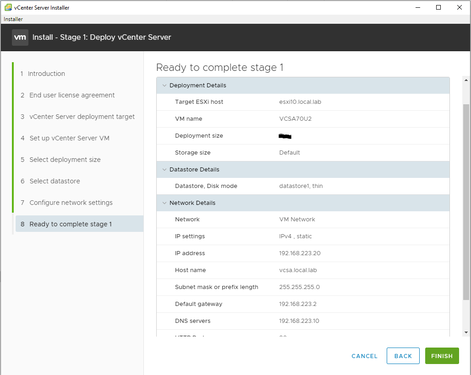Click the green FINISH button
Screen dimensions: 471x375
(x=442, y=356)
